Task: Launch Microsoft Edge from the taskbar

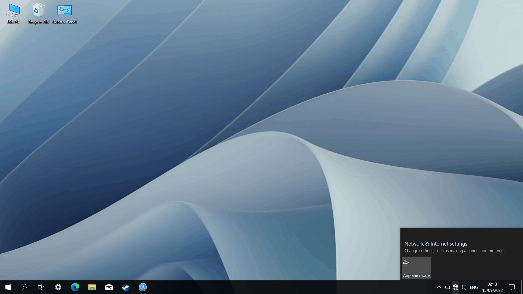Action: [75, 287]
